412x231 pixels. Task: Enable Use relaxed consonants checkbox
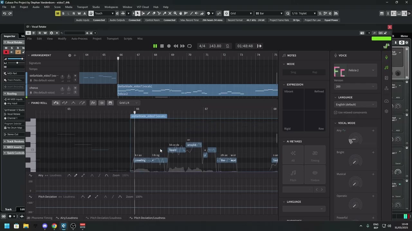click(x=336, y=113)
